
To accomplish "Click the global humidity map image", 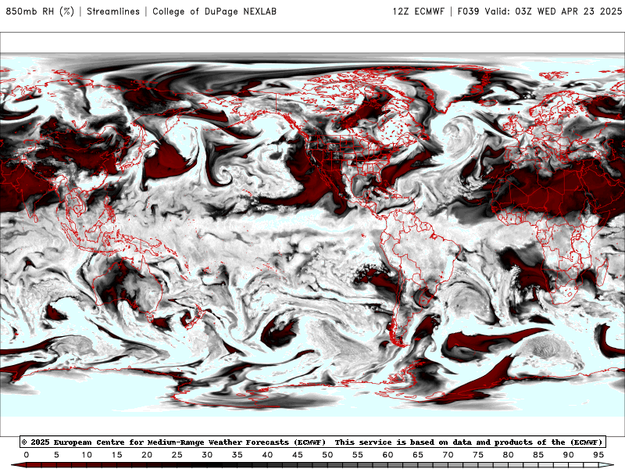I will pos(312,234).
